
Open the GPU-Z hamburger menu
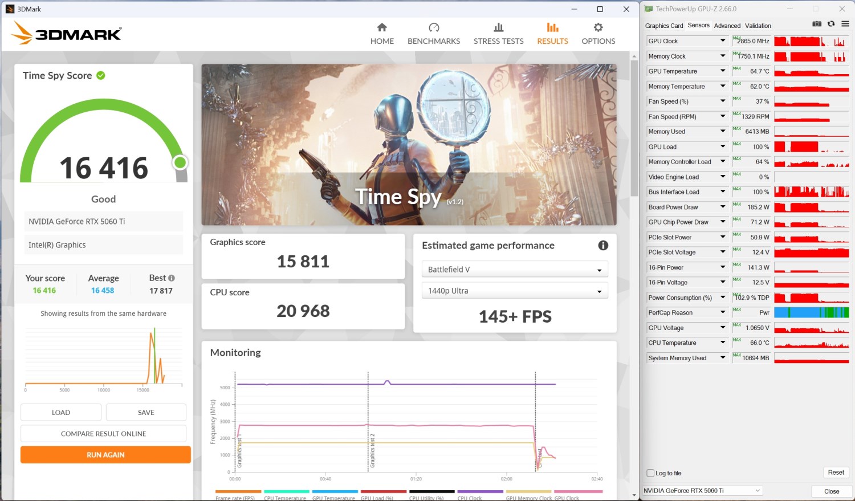click(845, 24)
